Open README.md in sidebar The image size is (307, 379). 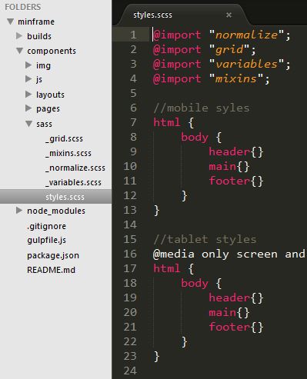pyautogui.click(x=51, y=270)
